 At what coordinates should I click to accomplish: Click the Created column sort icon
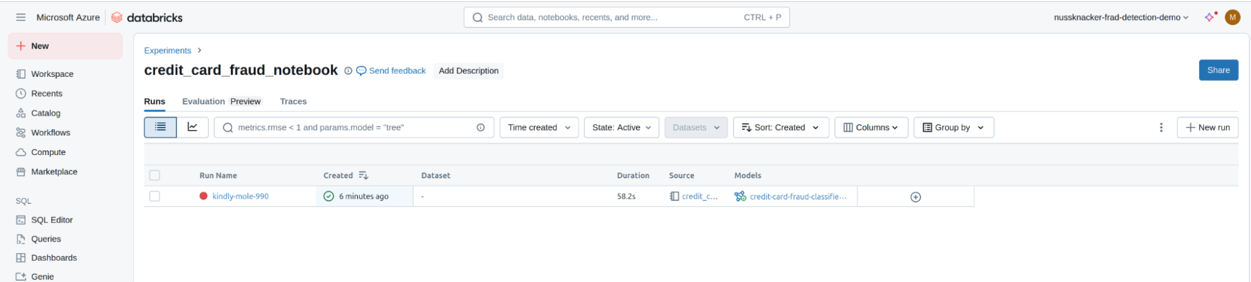point(364,176)
